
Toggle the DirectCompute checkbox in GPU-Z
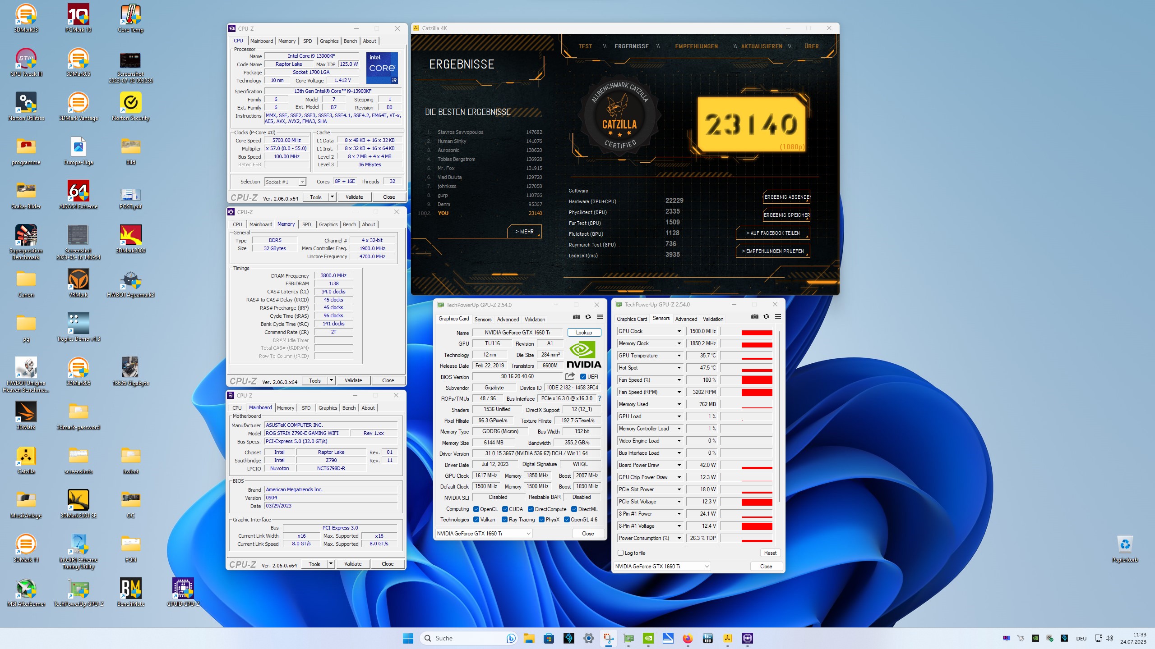(x=531, y=509)
